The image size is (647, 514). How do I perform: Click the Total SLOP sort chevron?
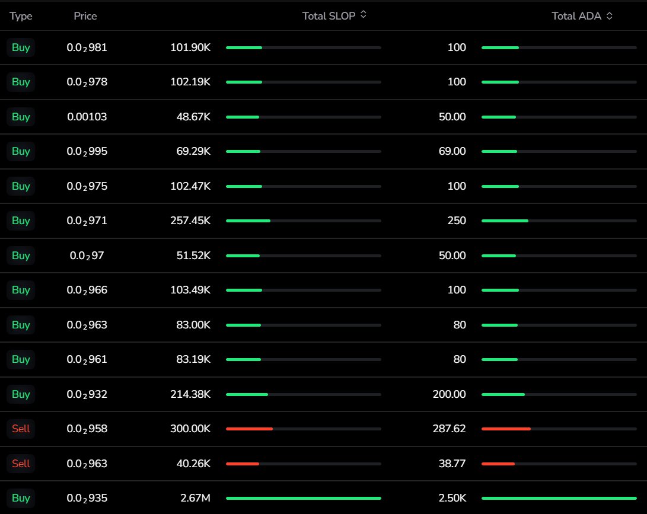[x=364, y=16]
